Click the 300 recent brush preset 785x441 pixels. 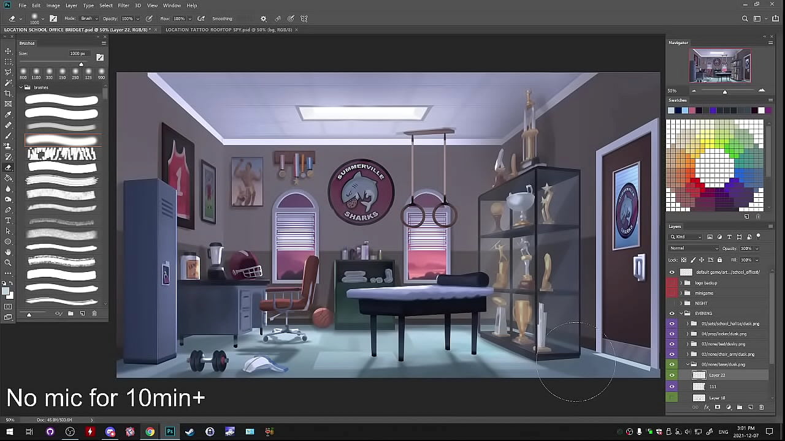tap(49, 73)
